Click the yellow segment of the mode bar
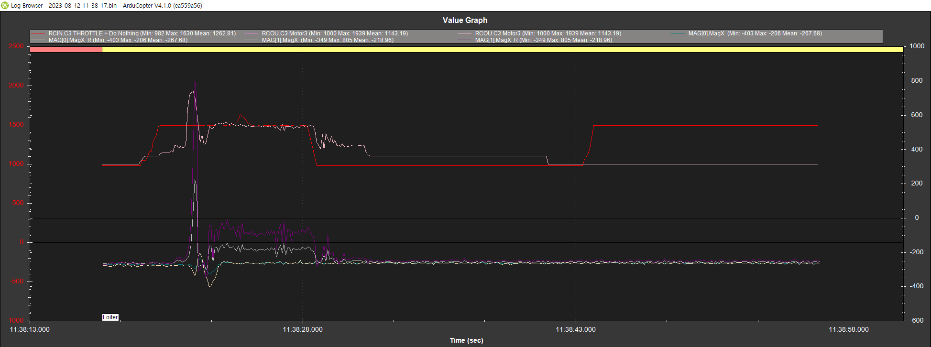This screenshot has height=347, width=931. [x=503, y=49]
